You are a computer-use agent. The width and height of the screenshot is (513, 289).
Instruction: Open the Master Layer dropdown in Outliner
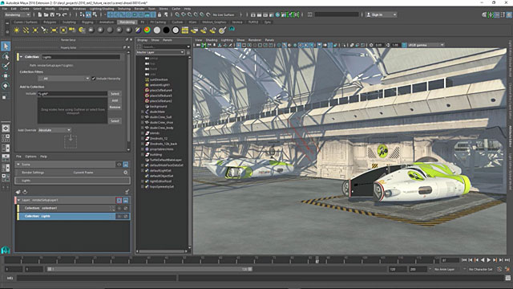160,52
